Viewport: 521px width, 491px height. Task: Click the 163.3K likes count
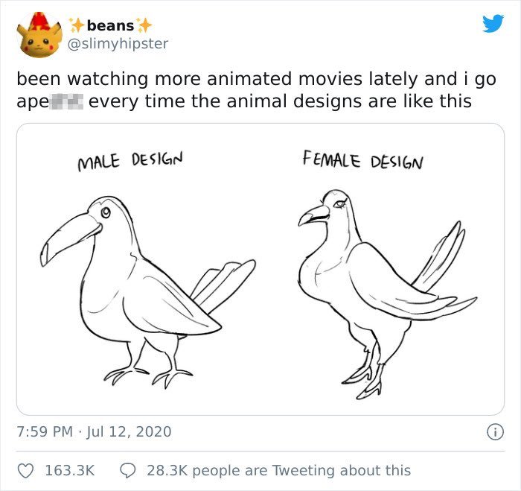pos(70,470)
